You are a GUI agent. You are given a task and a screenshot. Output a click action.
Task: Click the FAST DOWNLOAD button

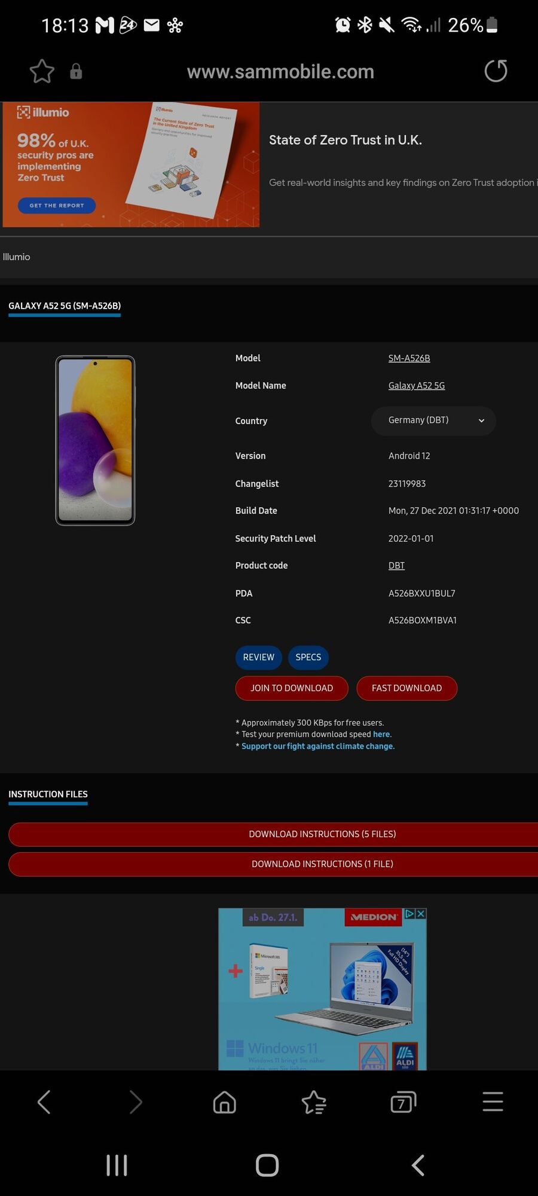click(x=406, y=688)
